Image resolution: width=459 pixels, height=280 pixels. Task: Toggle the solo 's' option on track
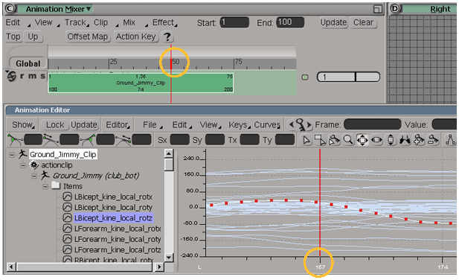coord(42,76)
